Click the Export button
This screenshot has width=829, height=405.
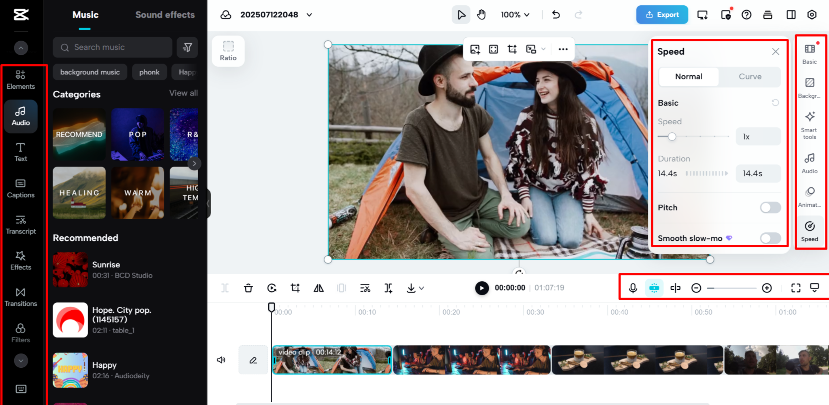(x=662, y=15)
